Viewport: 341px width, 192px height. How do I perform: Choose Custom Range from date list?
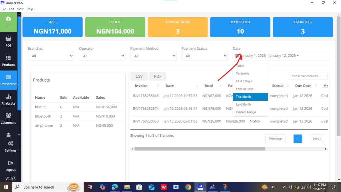tap(246, 112)
